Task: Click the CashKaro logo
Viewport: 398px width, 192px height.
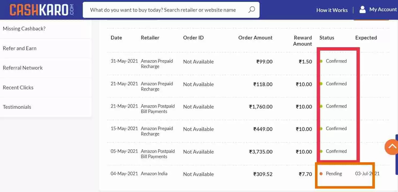Action: coord(42,10)
